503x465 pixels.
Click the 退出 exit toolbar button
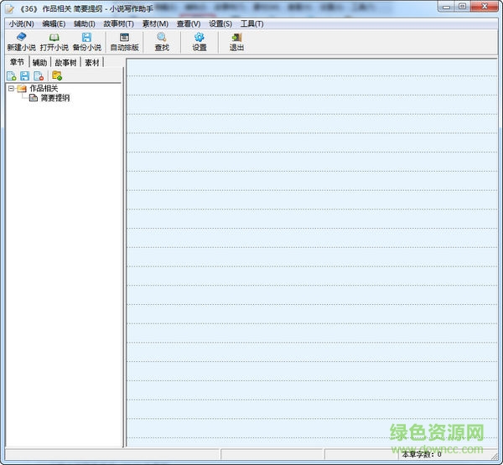236,42
